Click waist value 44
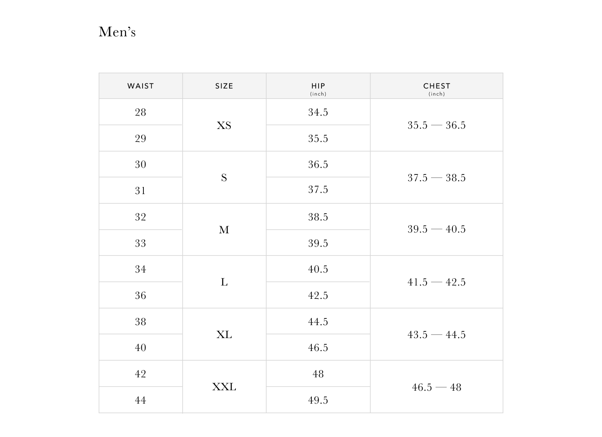602x437 pixels. pyautogui.click(x=140, y=400)
